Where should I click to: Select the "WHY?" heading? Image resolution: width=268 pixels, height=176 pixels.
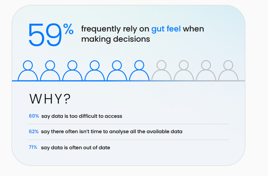[50, 99]
